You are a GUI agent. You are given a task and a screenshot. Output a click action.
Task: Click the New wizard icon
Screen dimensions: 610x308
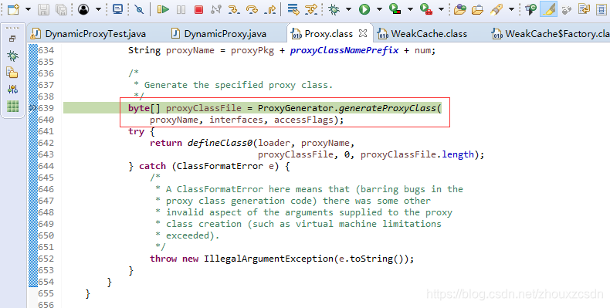[13, 9]
